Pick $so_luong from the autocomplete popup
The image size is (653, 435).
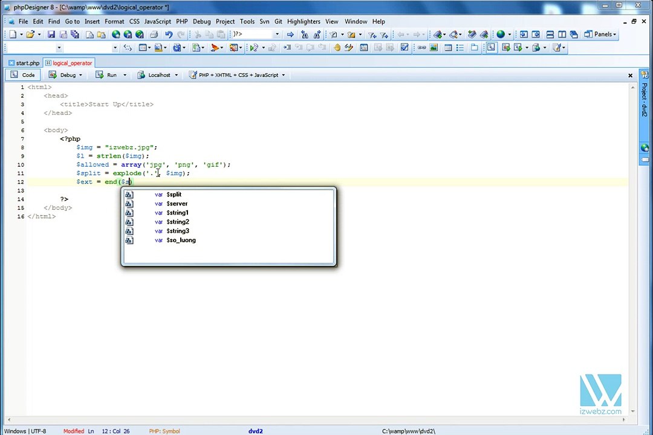[229, 240]
